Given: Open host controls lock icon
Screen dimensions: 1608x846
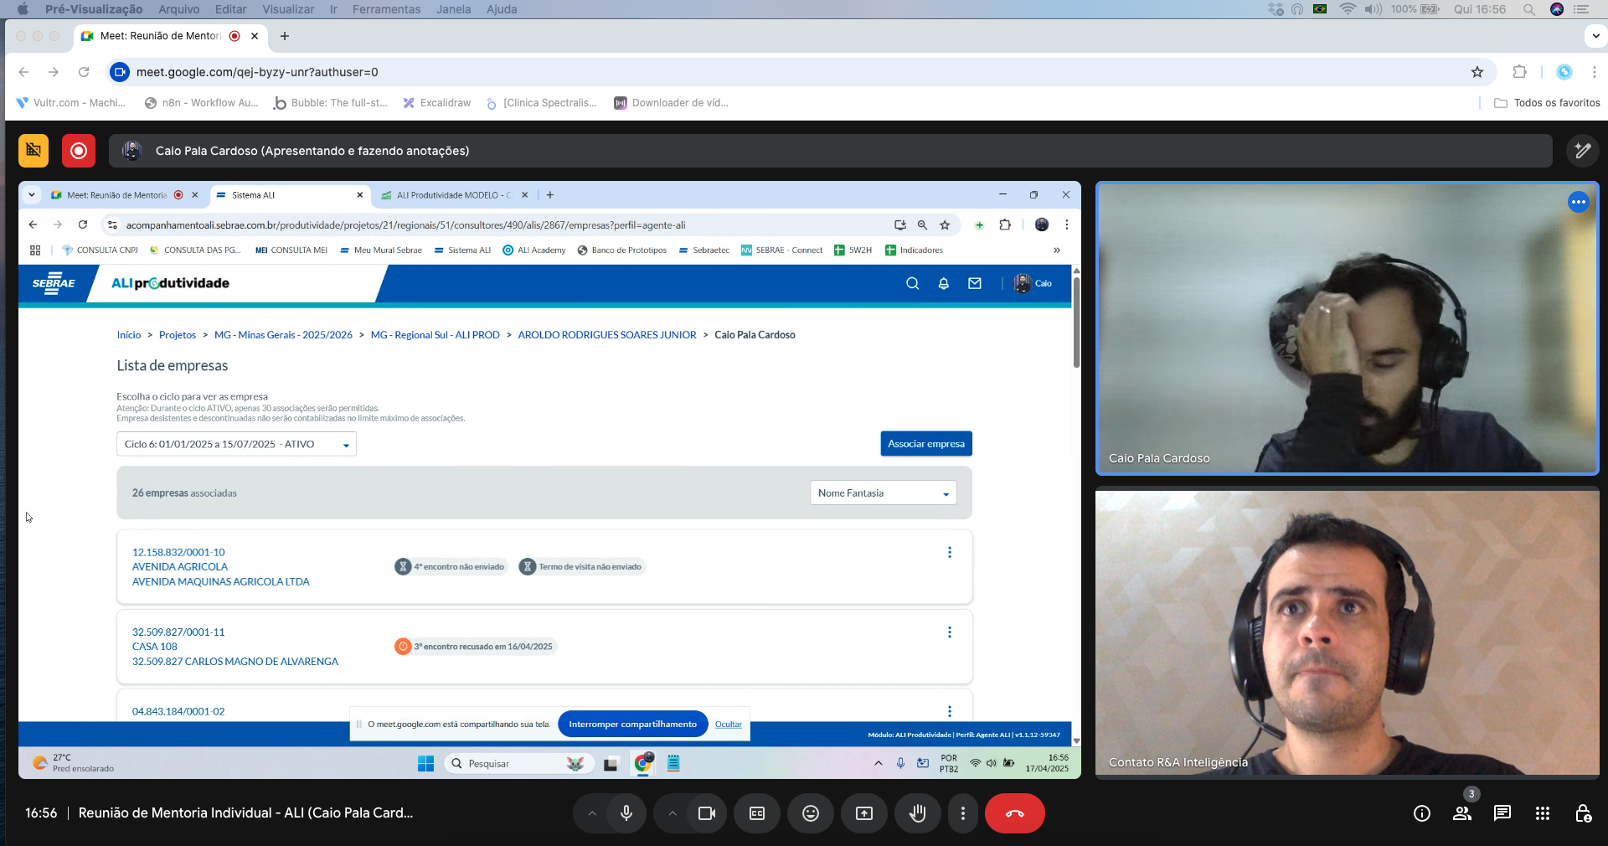Looking at the screenshot, I should (1583, 813).
